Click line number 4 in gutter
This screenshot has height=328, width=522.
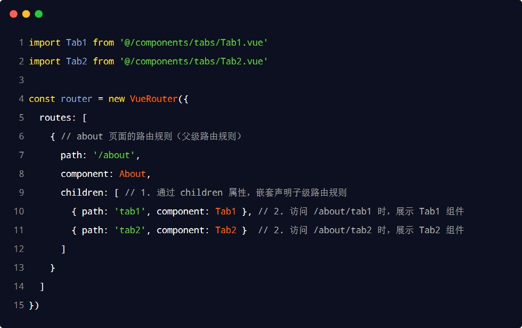click(21, 99)
